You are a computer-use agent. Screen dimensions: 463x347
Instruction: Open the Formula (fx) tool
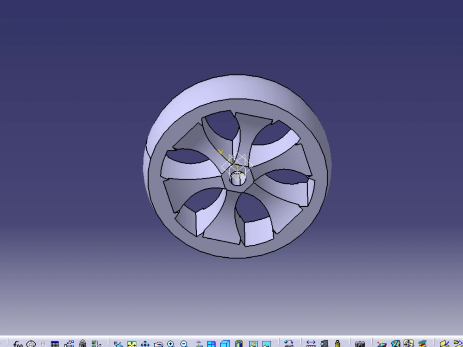(x=18, y=344)
